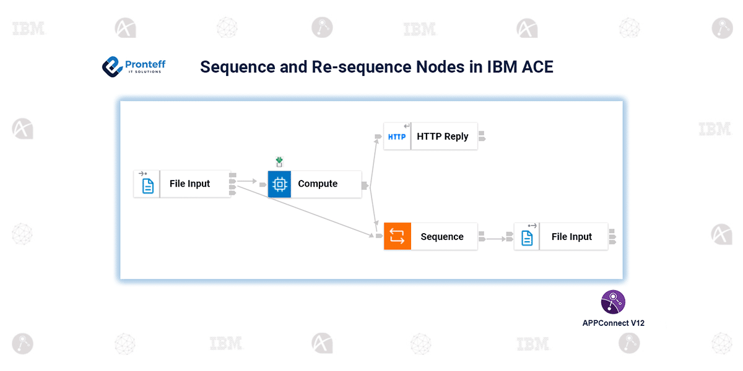This screenshot has height=371, width=743.
Task: Click the APPConnect V12 text label
Action: tap(613, 323)
